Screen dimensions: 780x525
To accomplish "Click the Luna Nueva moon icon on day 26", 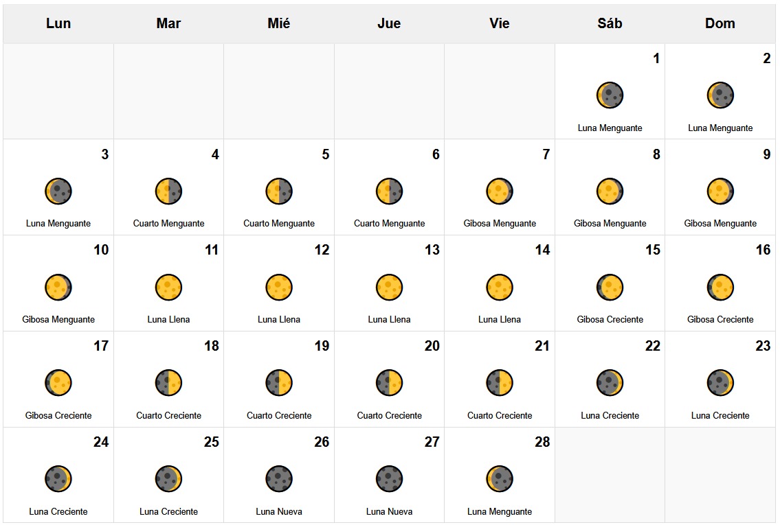I will (x=279, y=479).
